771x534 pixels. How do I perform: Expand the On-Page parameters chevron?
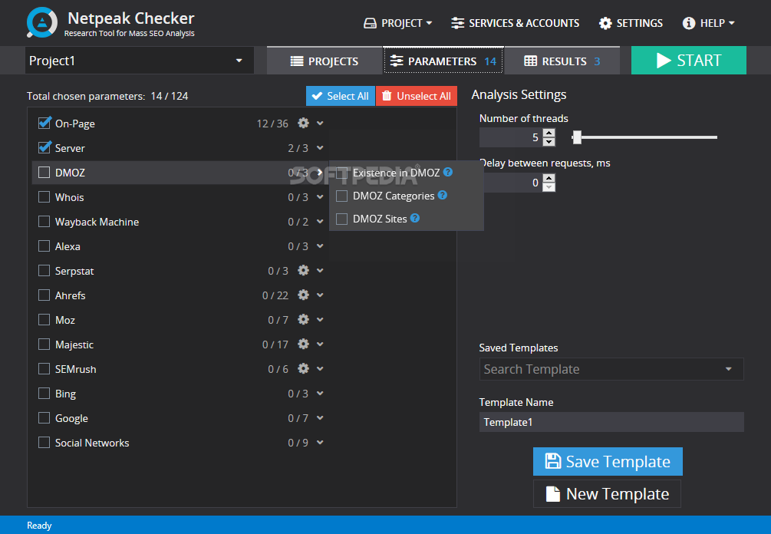(x=320, y=123)
